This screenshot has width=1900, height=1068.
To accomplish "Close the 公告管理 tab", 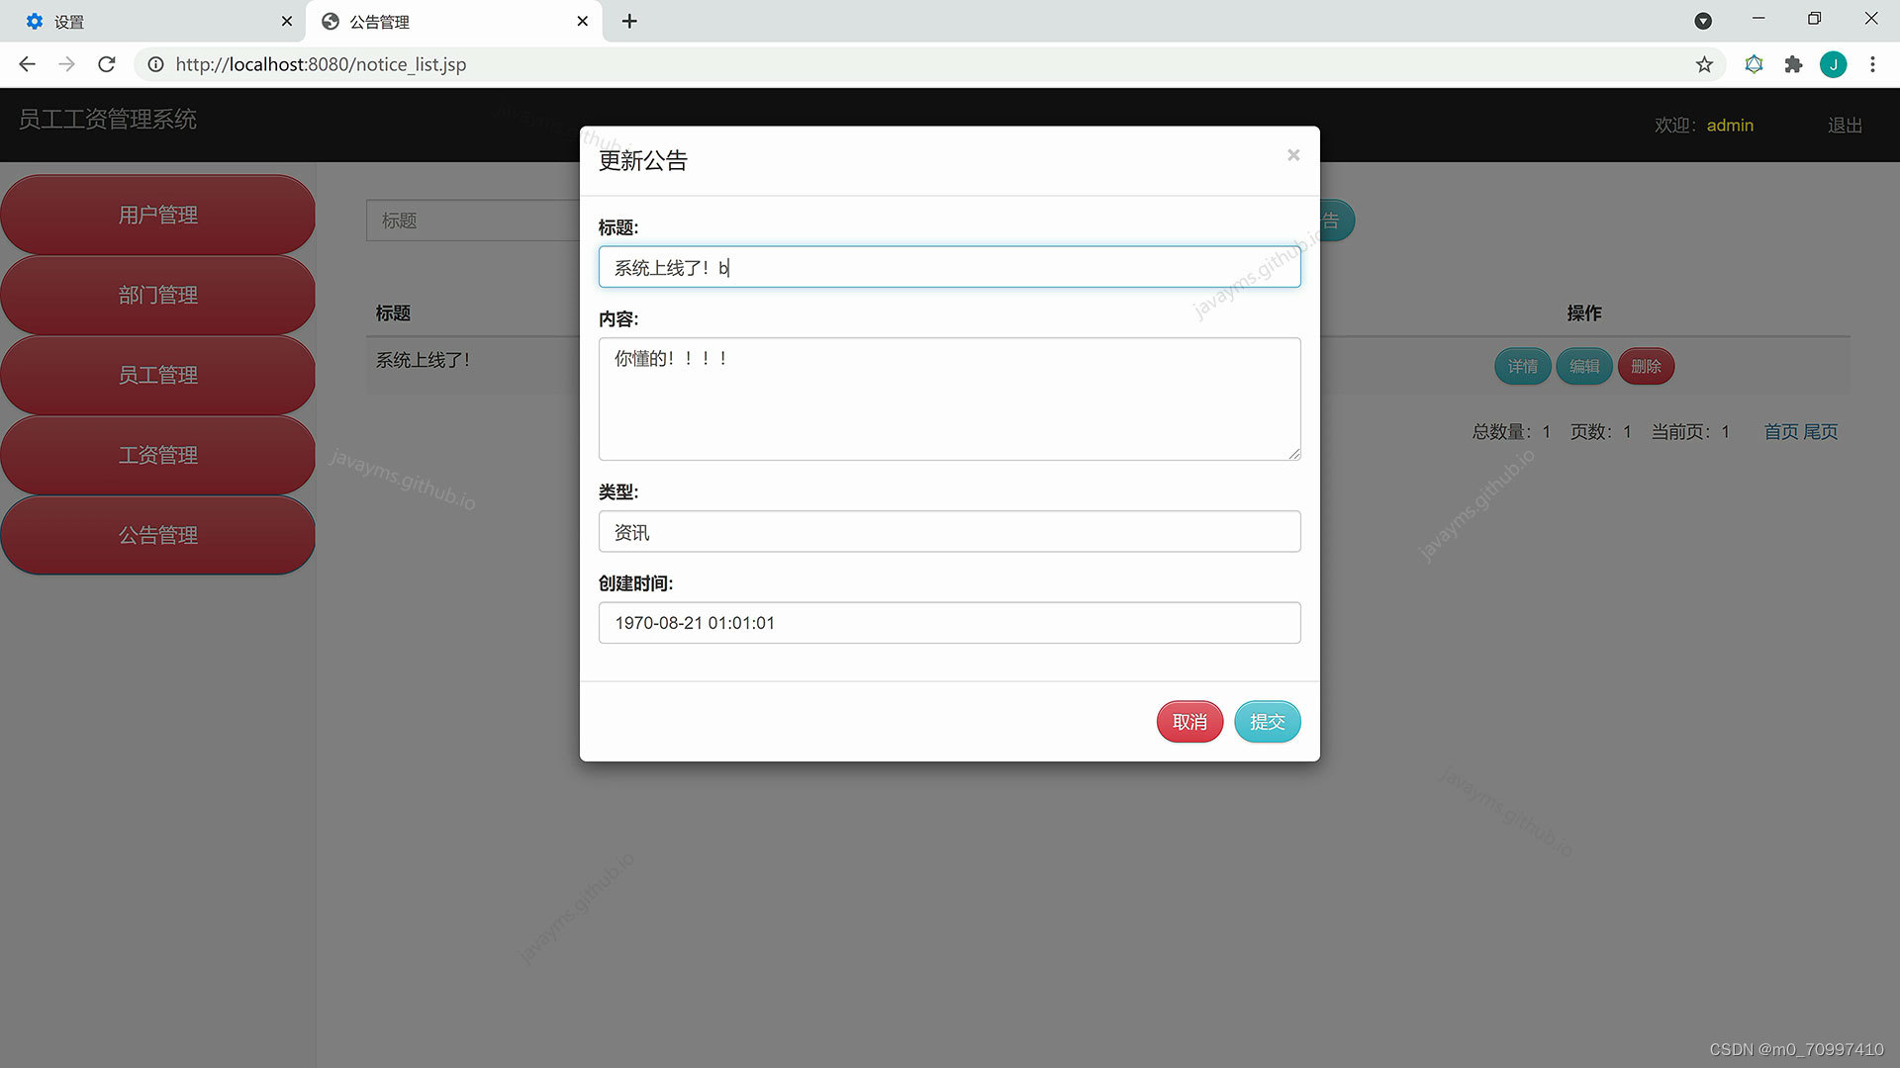I will click(583, 21).
